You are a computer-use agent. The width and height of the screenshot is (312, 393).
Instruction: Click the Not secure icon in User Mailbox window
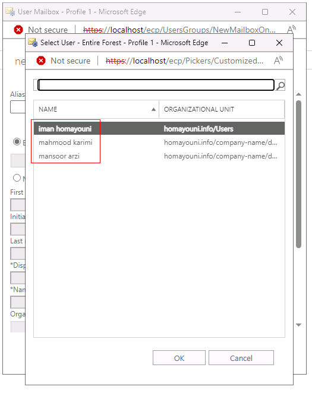click(x=18, y=30)
